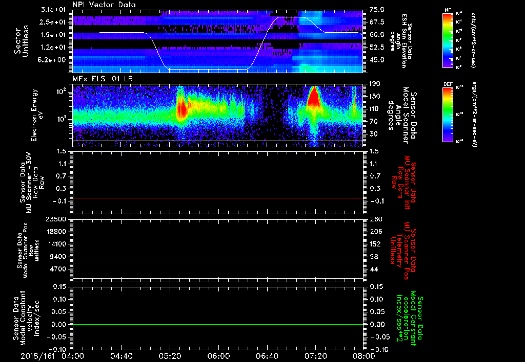Click the 4700 scanner position tick label
Image resolution: width=525 pixels, height=362 pixels.
coord(58,269)
